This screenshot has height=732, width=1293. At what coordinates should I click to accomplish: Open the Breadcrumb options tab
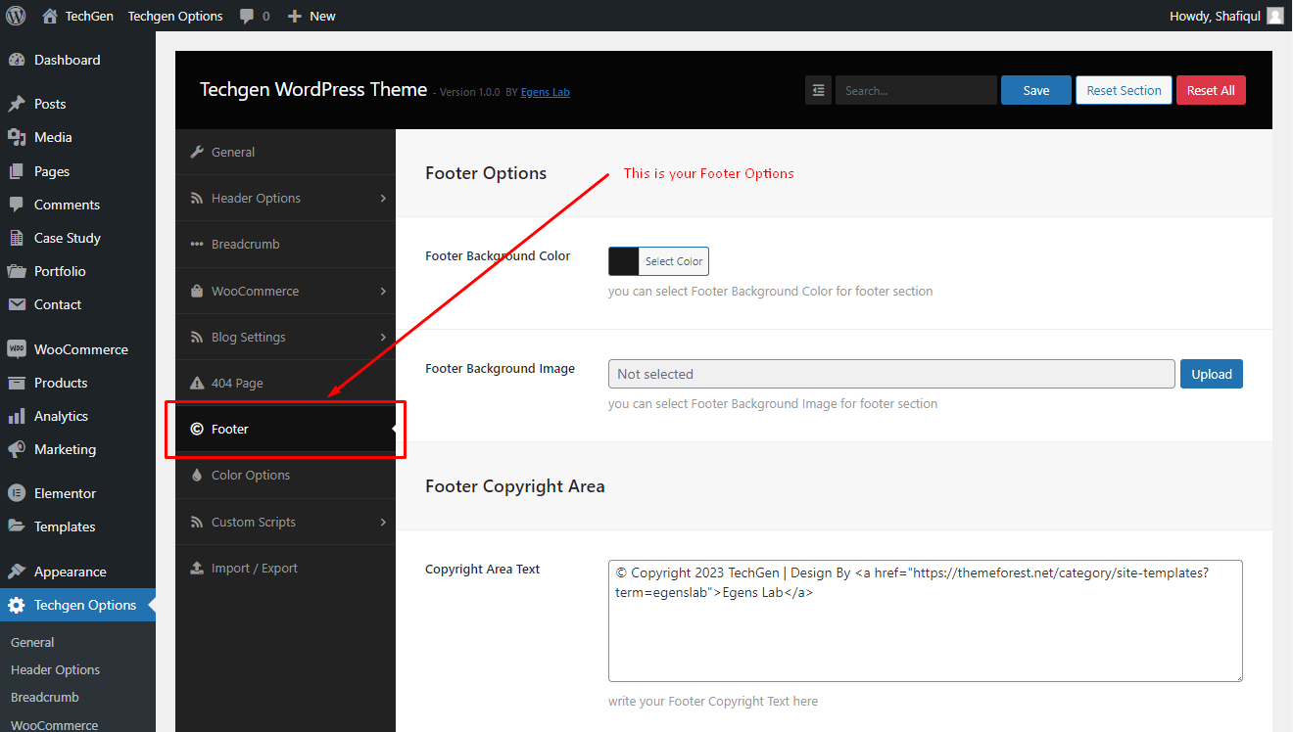pyautogui.click(x=285, y=244)
